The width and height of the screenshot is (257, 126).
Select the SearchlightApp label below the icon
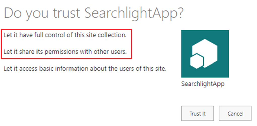203,84
